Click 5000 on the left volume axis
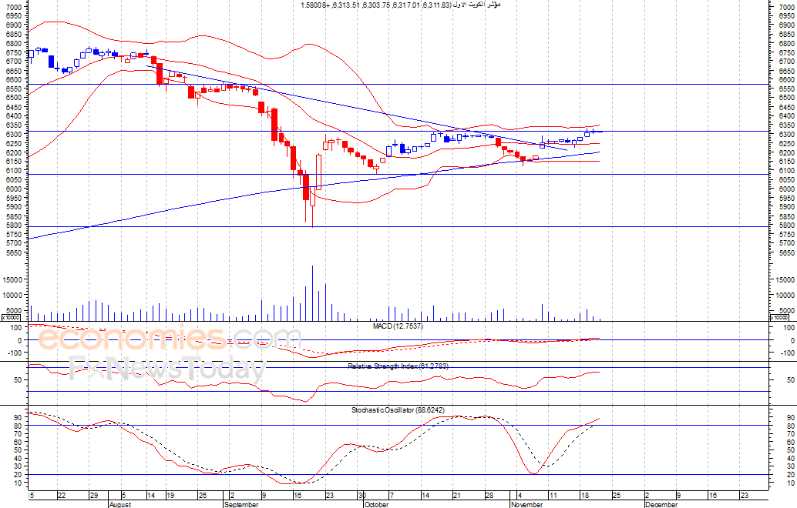 coord(14,310)
